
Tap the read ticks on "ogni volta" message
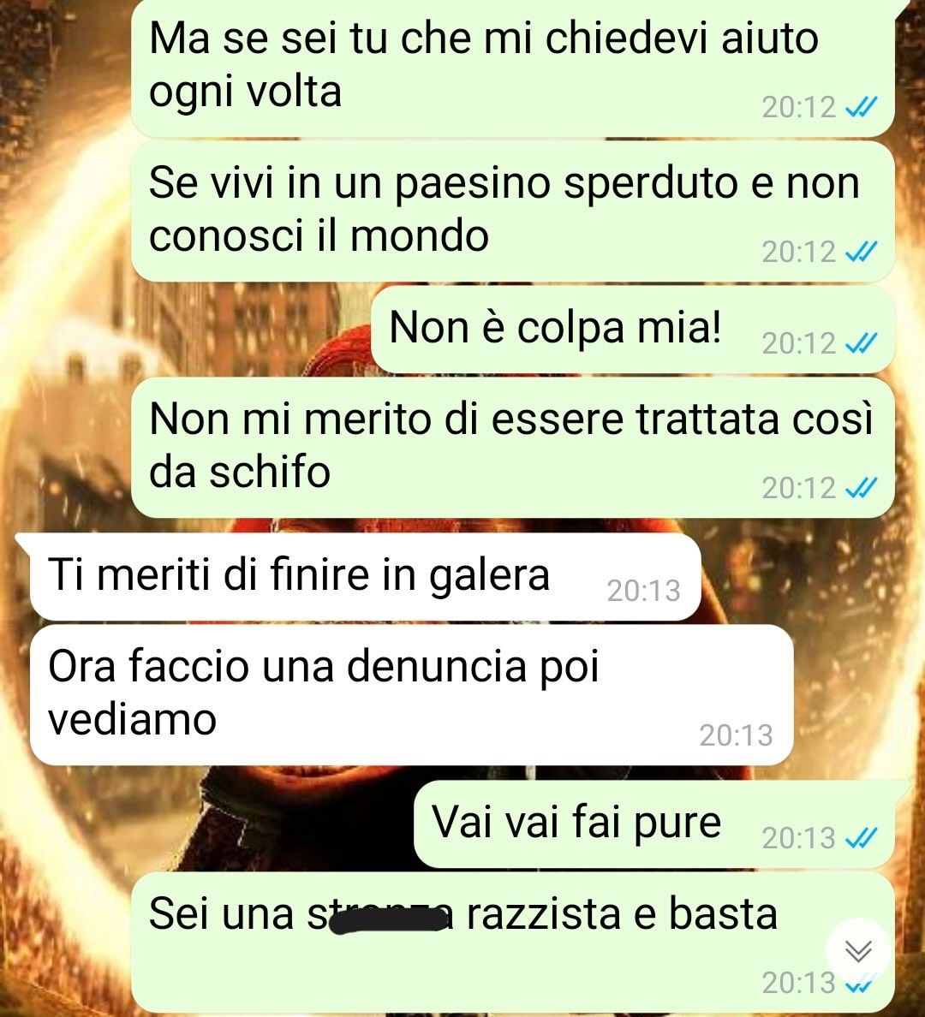point(862,107)
